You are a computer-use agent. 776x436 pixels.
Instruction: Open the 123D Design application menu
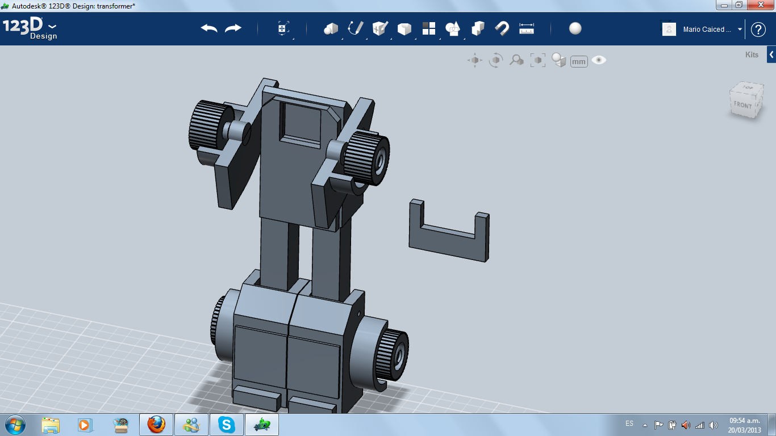(30, 30)
